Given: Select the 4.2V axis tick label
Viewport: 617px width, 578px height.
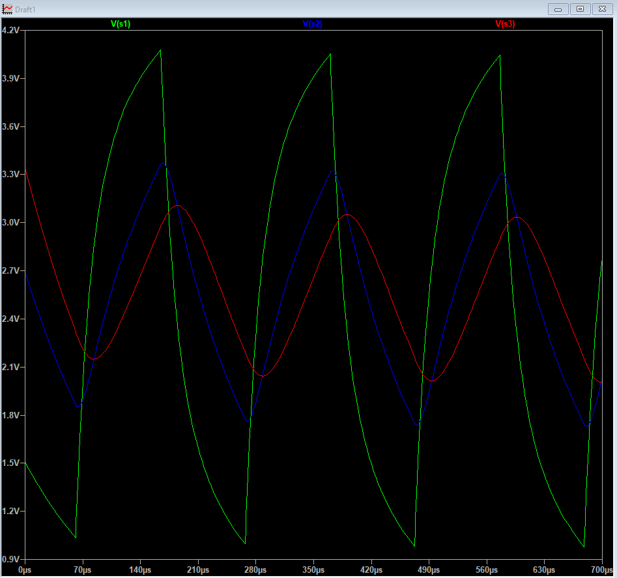Looking at the screenshot, I should [x=12, y=29].
